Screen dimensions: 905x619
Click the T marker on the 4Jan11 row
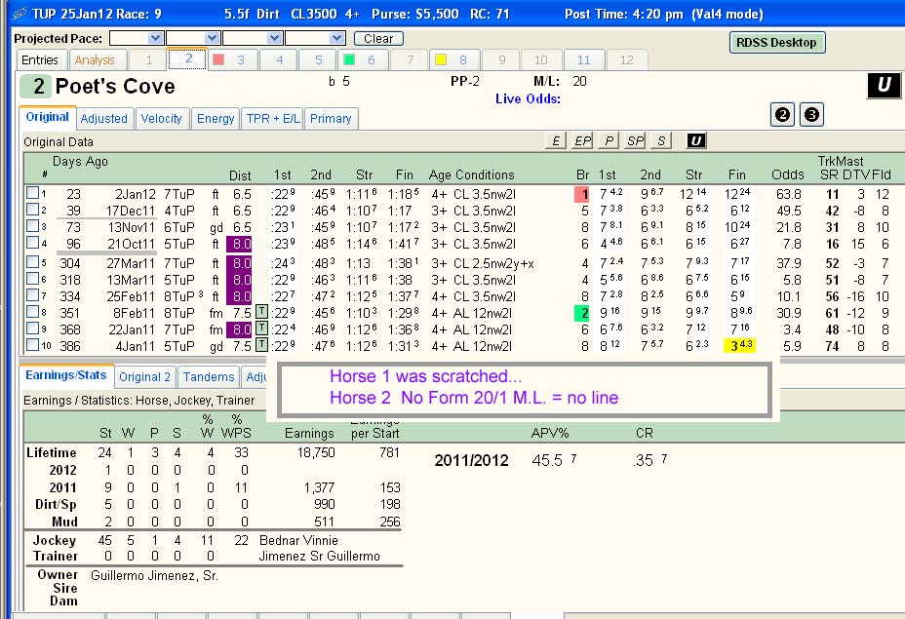pos(261,345)
